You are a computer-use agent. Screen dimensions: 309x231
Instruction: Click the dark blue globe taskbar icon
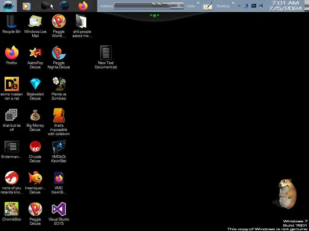[64, 6]
